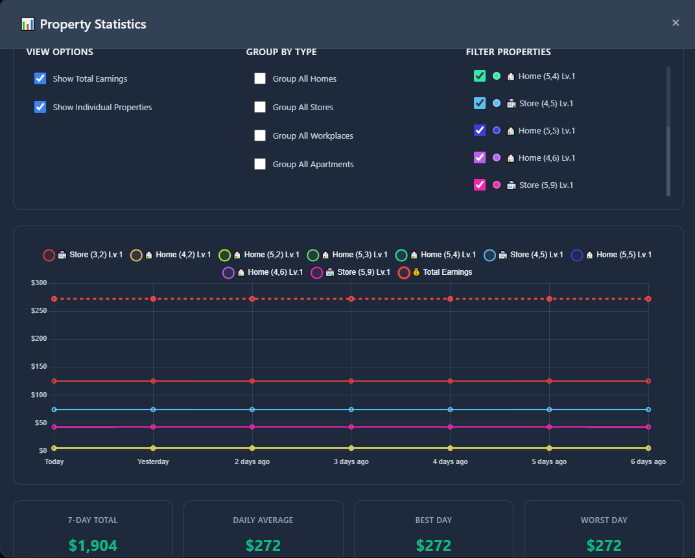Screen dimensions: 695x558
Task: Toggle Total Earnings legend marker
Action: [404, 273]
